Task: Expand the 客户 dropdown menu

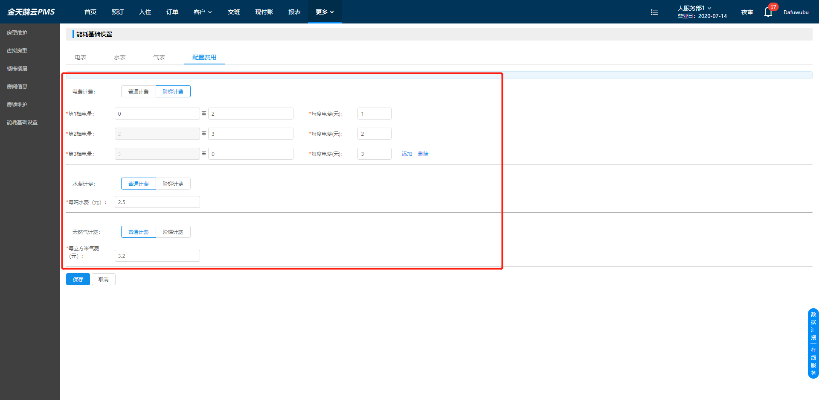Action: (x=203, y=12)
